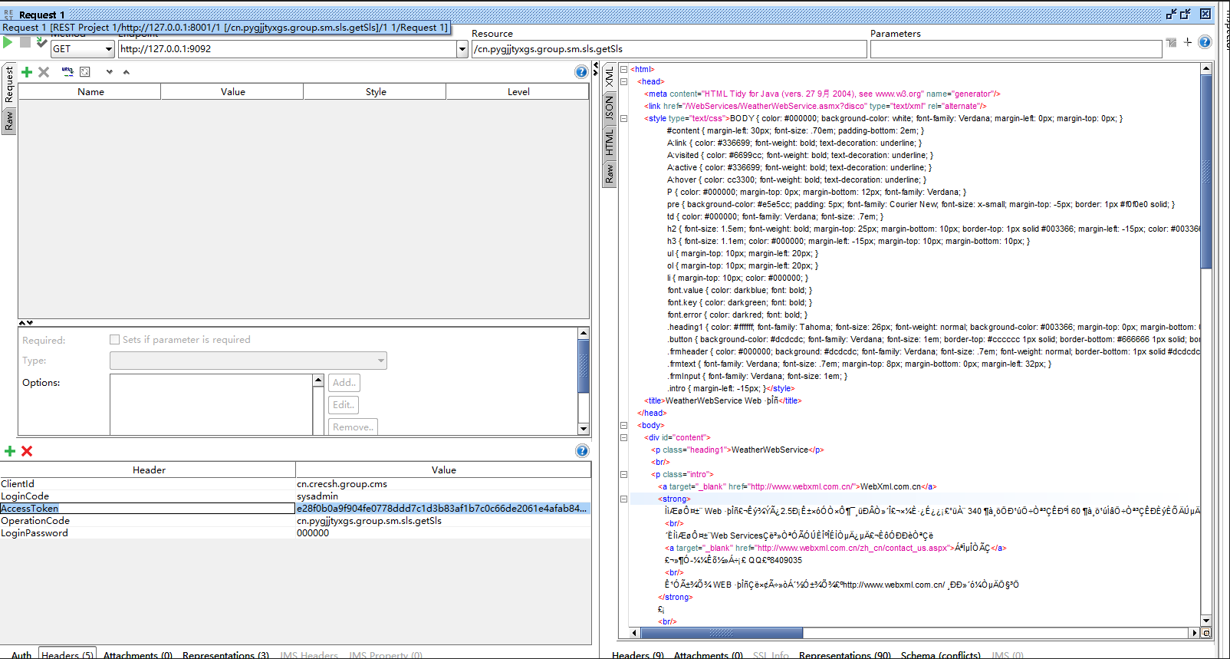Expand the Endpoint URL dropdown list
This screenshot has width=1230, height=659.
[x=462, y=49]
